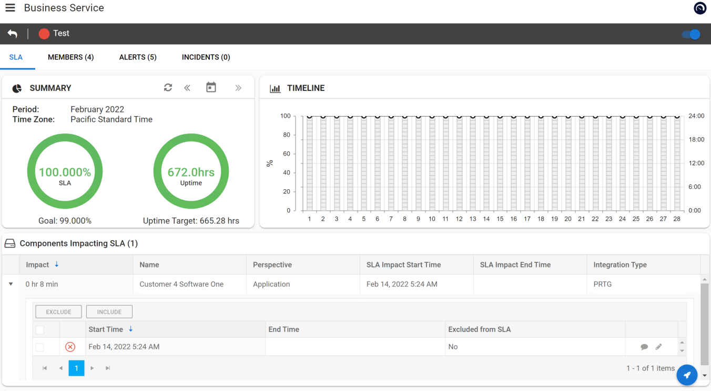Open the INCIDENTS tab
The height and width of the screenshot is (391, 711).
pyautogui.click(x=206, y=57)
